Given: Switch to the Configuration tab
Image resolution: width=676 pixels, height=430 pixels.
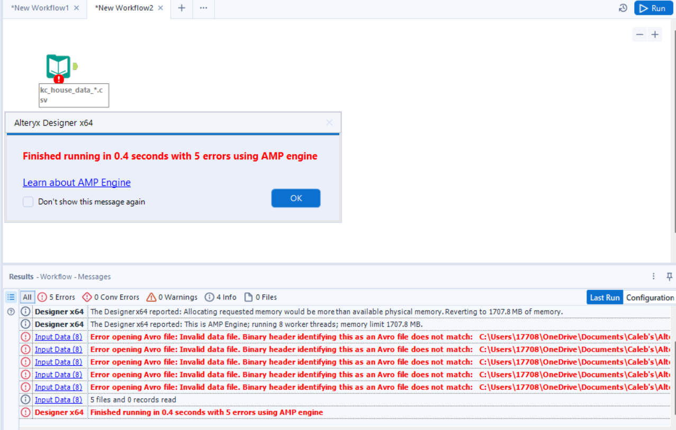Looking at the screenshot, I should (650, 297).
